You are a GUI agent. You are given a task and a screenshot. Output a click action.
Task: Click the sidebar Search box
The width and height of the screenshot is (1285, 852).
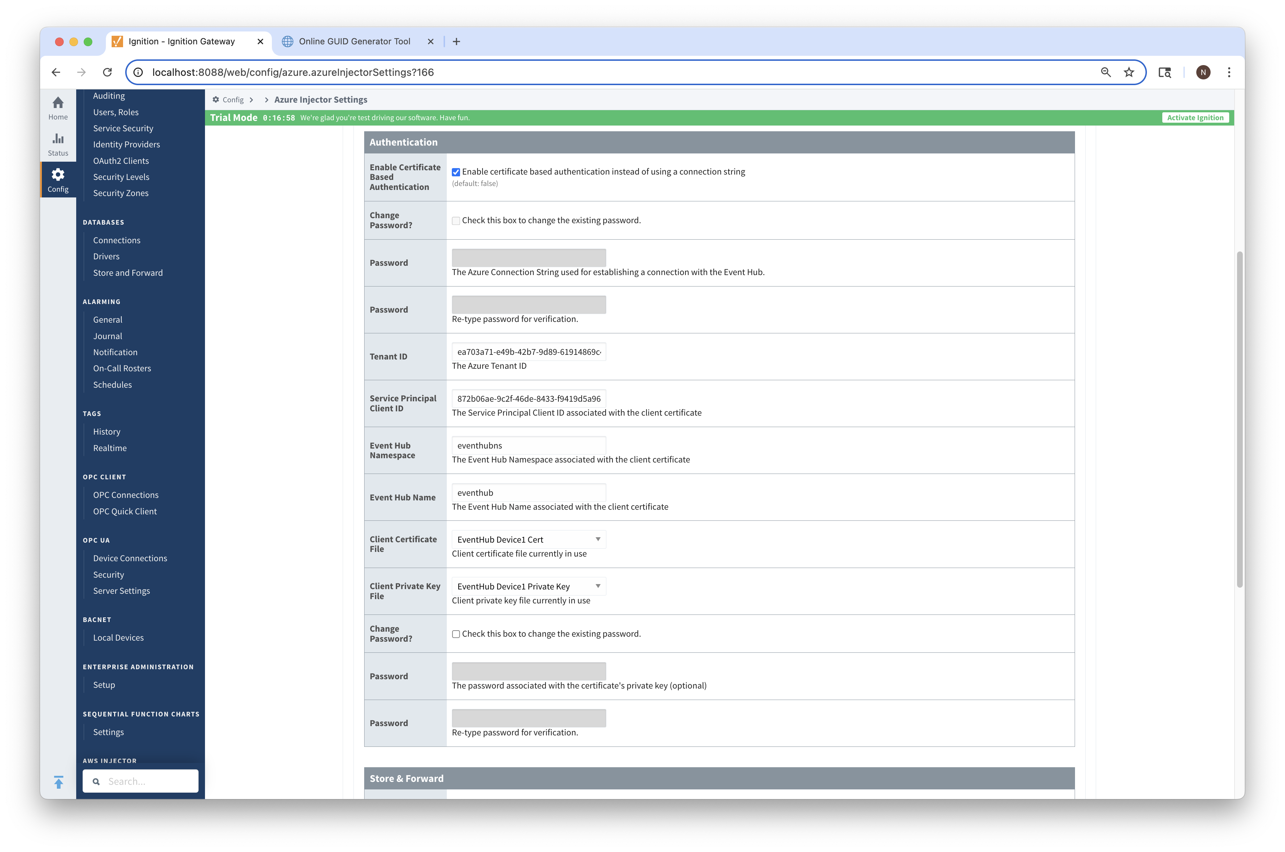140,782
